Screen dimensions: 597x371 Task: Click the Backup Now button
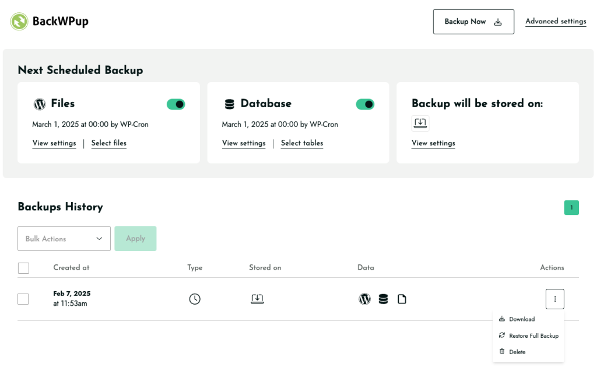(473, 21)
